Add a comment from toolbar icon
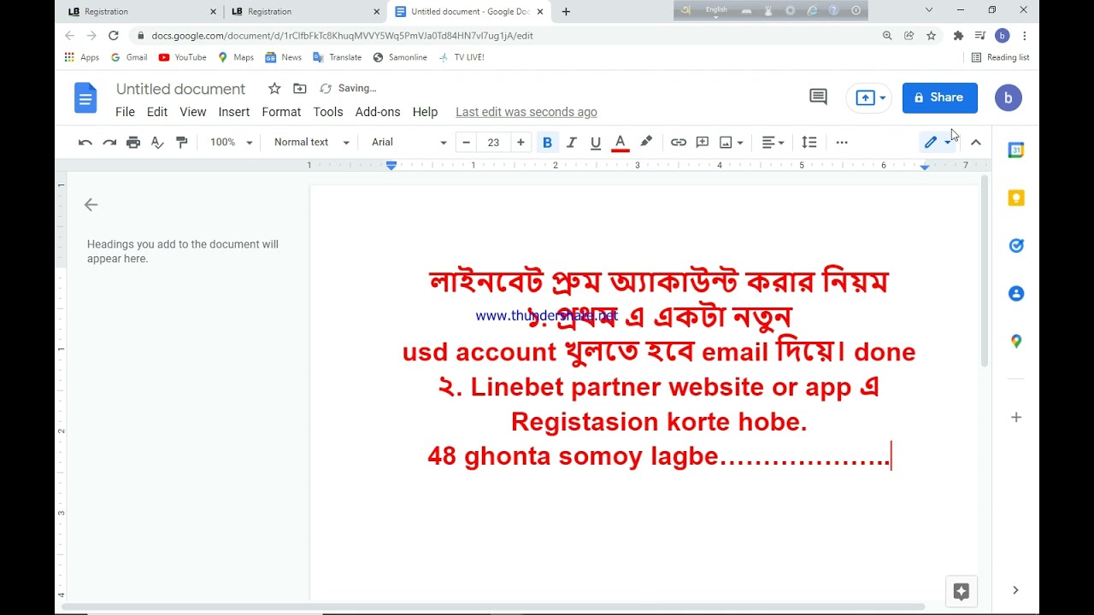1094x615 pixels. 703,143
